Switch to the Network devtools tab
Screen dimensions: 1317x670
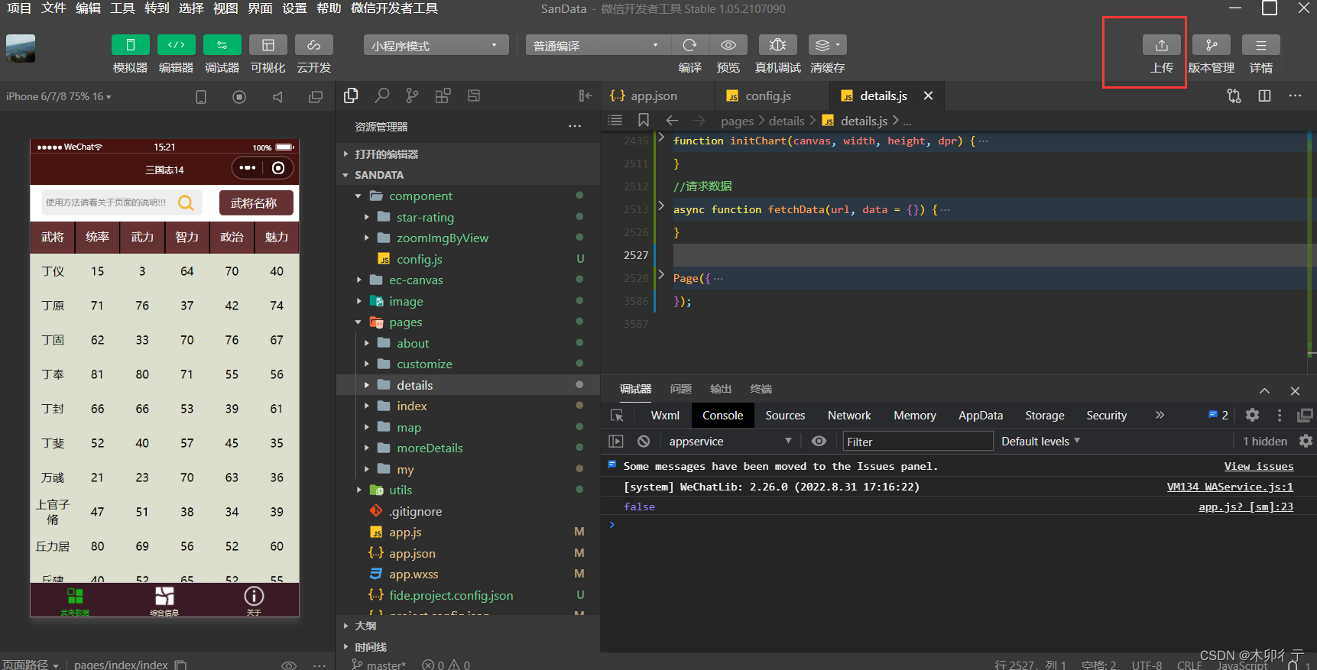(x=849, y=415)
